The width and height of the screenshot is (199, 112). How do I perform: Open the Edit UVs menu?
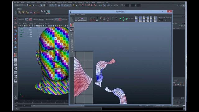pos(88,2)
